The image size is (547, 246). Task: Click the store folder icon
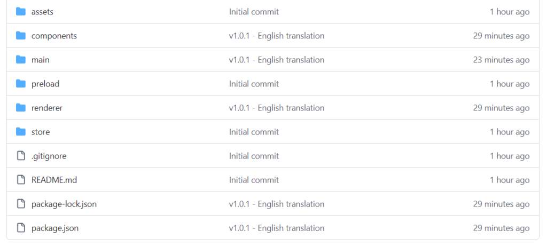(x=21, y=132)
